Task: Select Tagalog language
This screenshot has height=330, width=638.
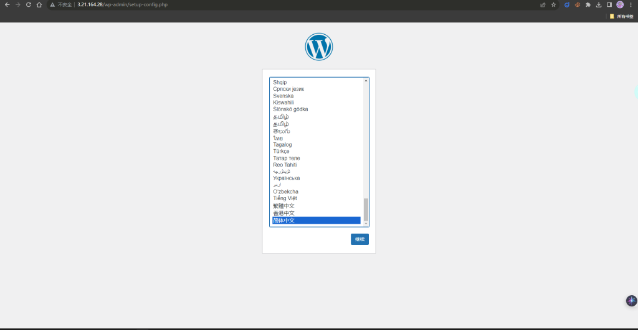Action: (316, 145)
